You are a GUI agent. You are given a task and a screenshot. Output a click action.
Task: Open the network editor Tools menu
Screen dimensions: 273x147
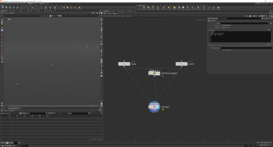point(119,16)
